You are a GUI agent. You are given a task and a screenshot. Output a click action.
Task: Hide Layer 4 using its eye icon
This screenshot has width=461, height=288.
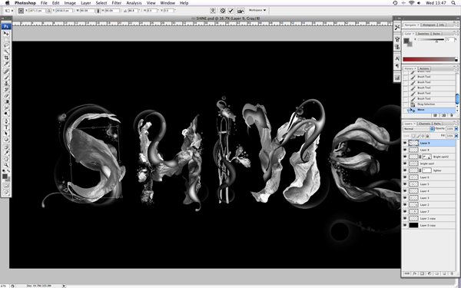(x=405, y=191)
